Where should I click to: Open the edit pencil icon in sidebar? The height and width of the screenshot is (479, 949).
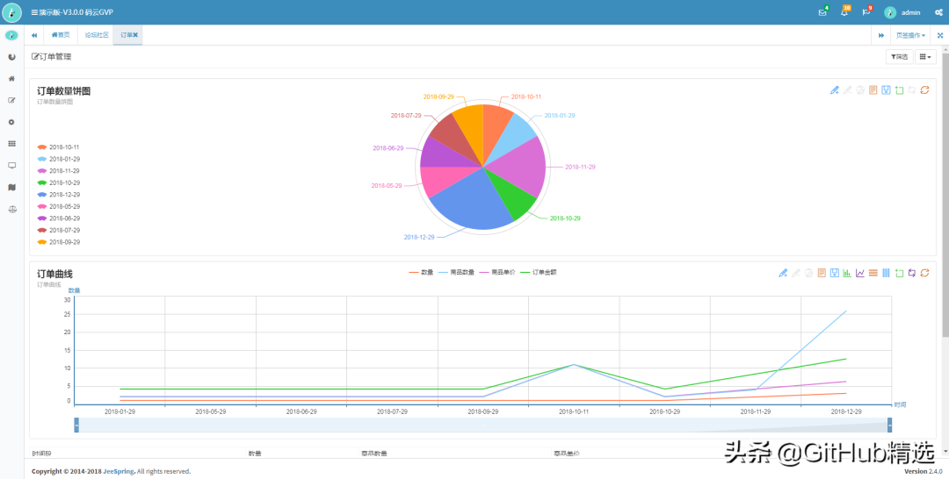tap(11, 100)
